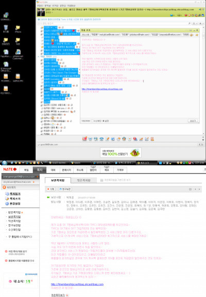Expand the orangejeangel account entry

point(21,177)
